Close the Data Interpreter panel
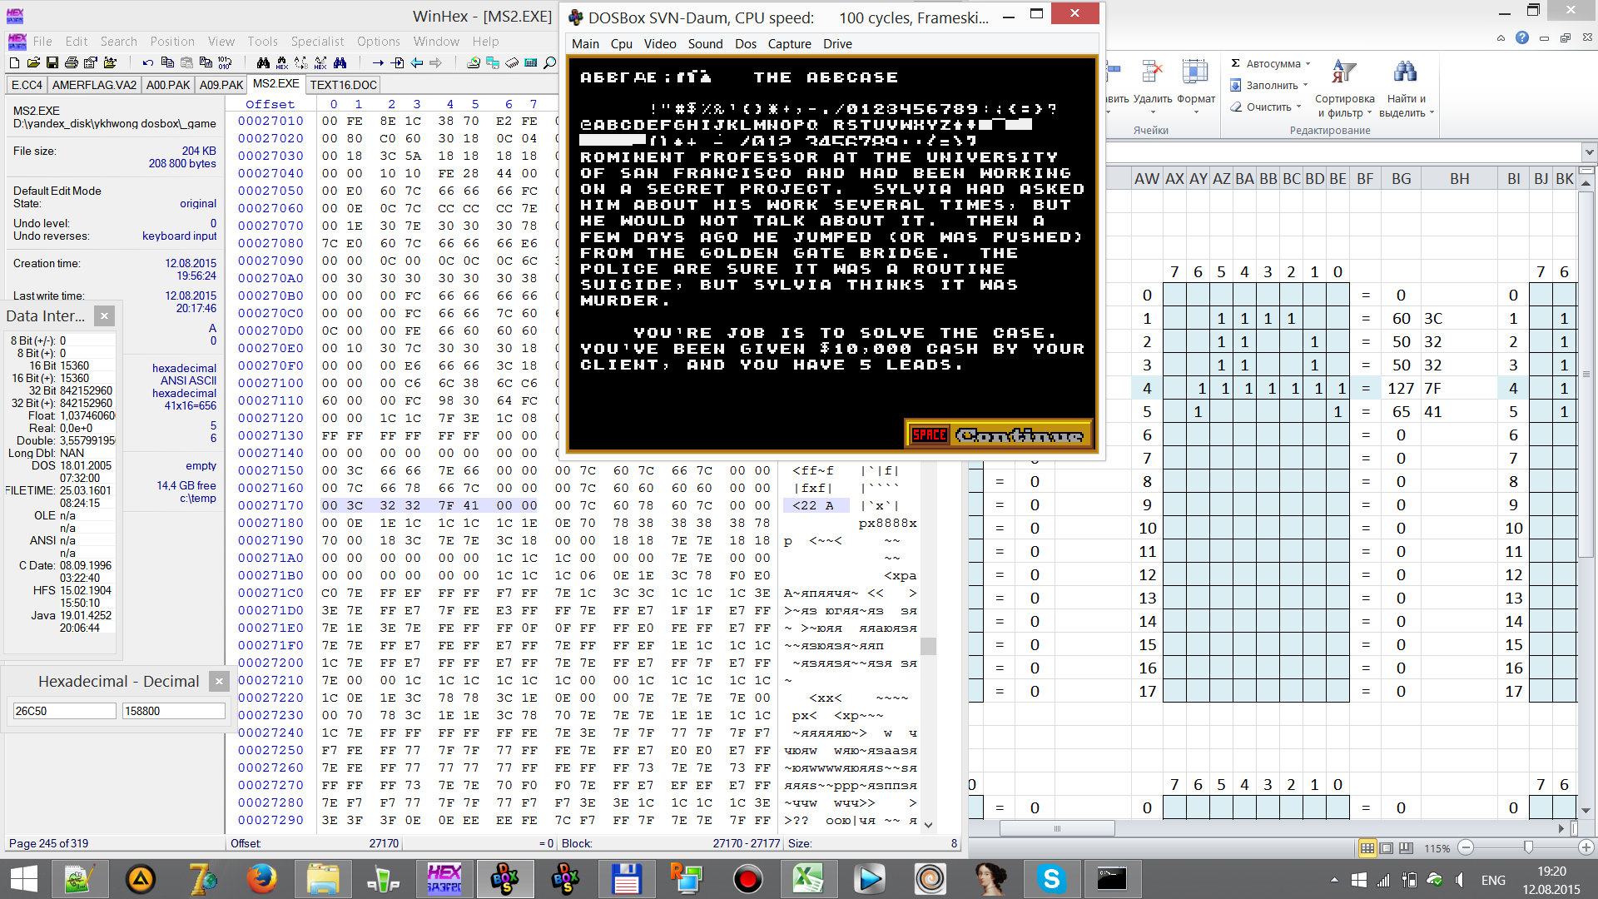Viewport: 1598px width, 899px height. (x=104, y=315)
